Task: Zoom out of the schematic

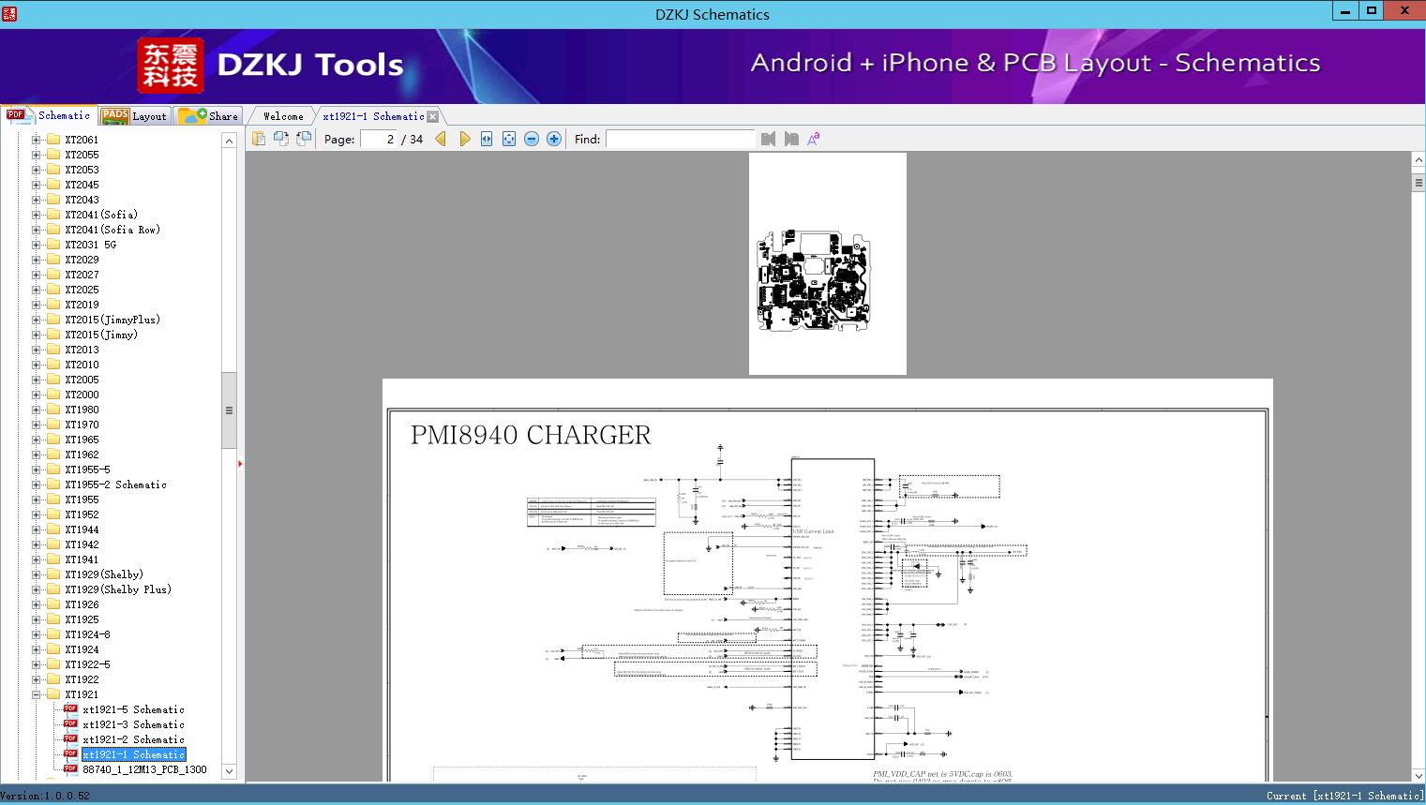Action: [x=532, y=139]
